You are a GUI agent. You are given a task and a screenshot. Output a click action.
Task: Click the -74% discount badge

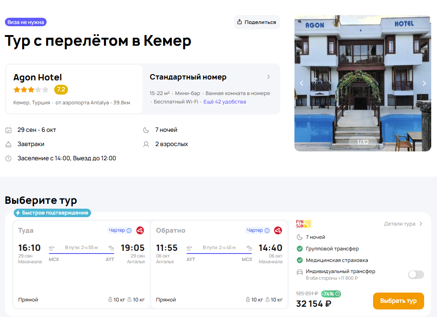(x=331, y=293)
